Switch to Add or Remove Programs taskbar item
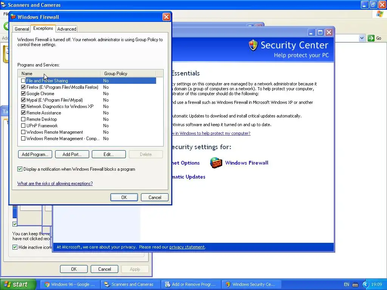 point(190,284)
